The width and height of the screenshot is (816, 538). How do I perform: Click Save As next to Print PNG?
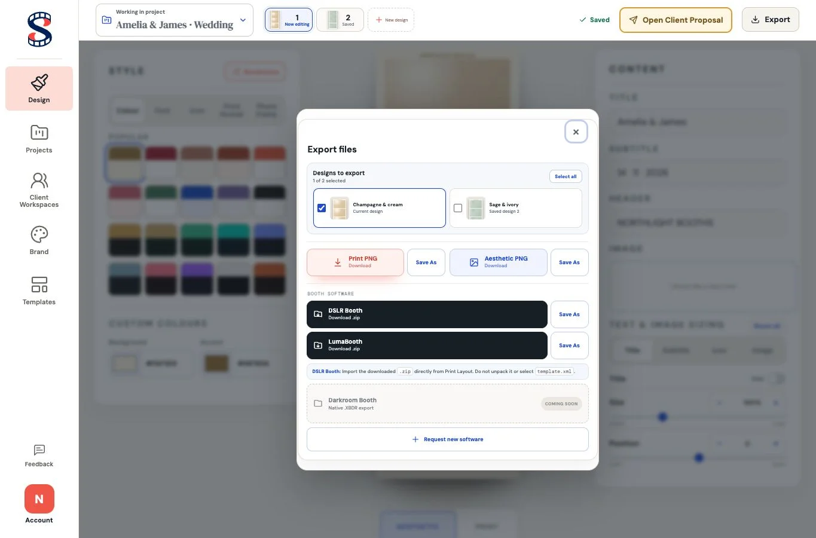click(x=426, y=262)
